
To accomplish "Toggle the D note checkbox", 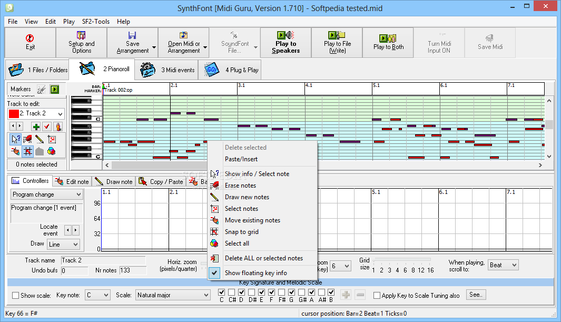I will 241,292.
